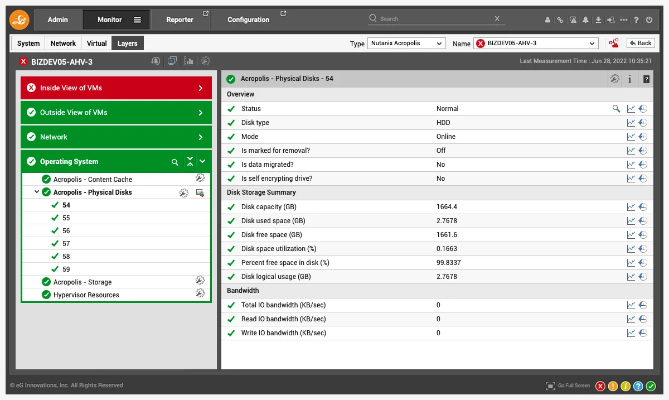Click the power logout icon

pyautogui.click(x=649, y=20)
